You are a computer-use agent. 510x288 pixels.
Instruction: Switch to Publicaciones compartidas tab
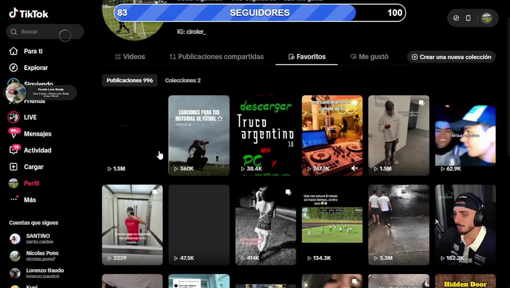tap(217, 57)
